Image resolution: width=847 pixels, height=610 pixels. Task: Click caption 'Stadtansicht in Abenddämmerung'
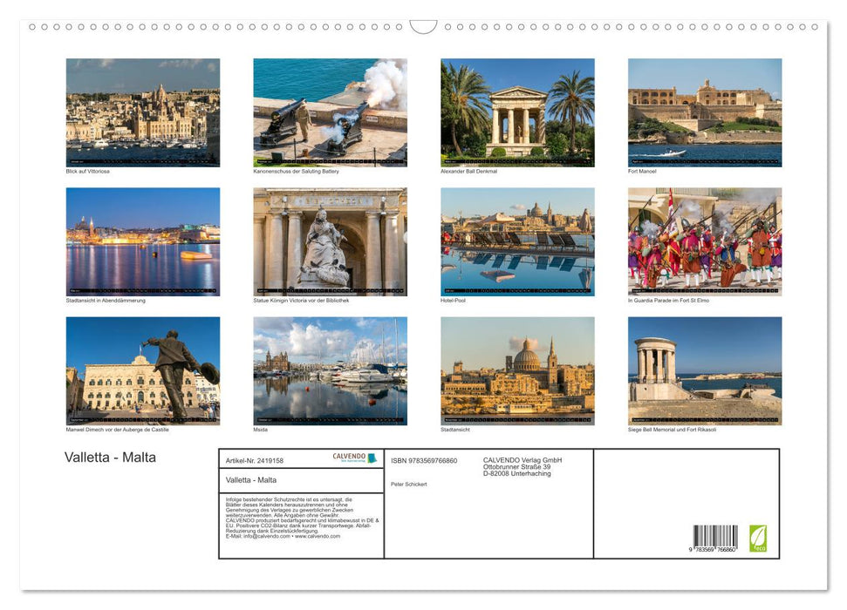coord(106,300)
